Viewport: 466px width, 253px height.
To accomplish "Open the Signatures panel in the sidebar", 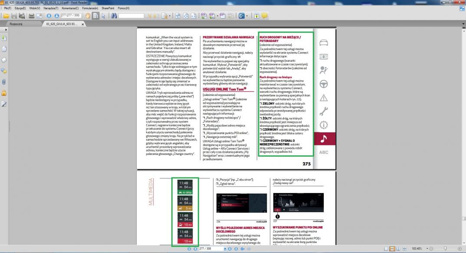I will pos(4,104).
